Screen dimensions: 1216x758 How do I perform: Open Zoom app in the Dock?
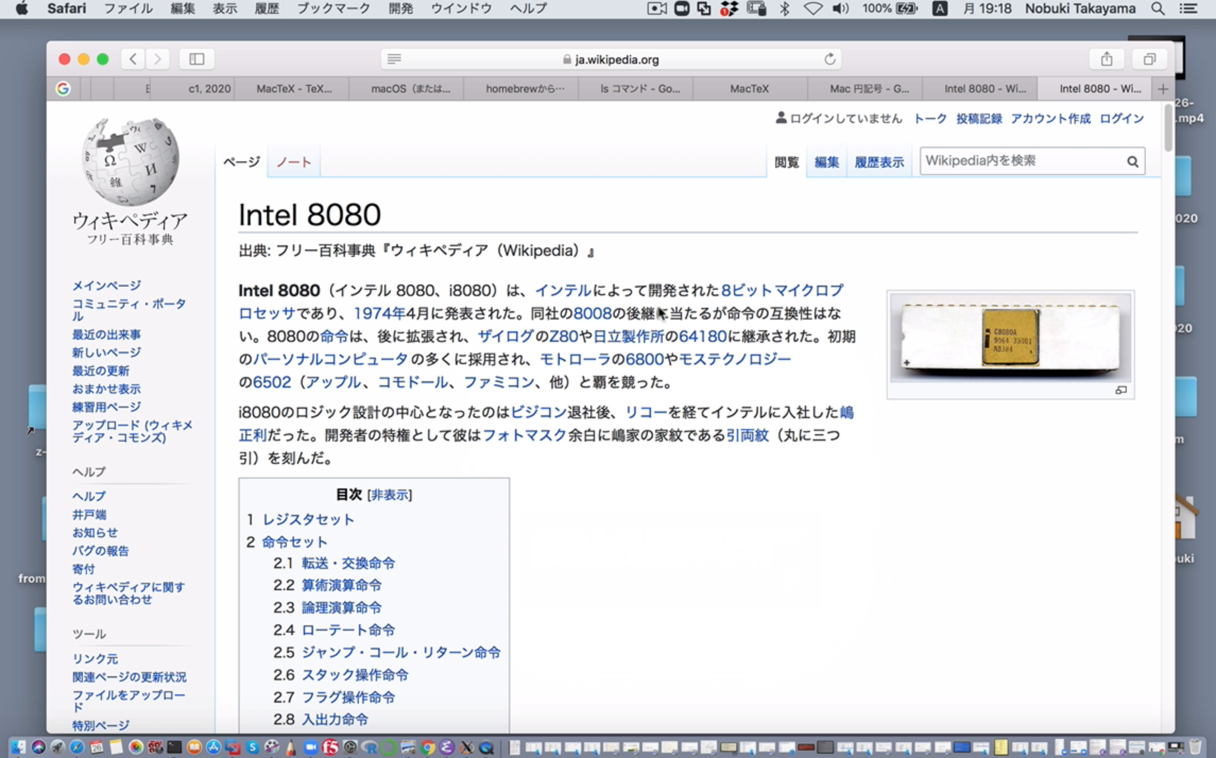coord(311,747)
